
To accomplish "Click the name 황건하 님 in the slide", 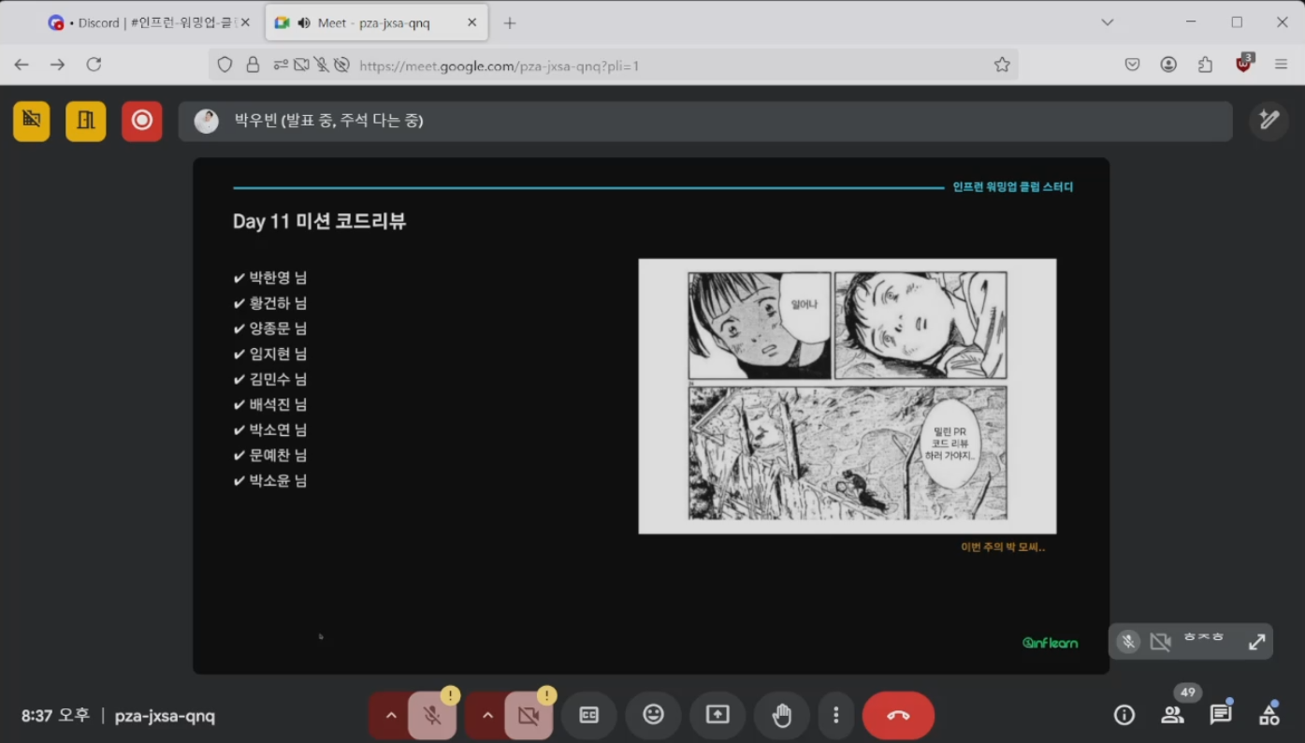I will [x=278, y=303].
